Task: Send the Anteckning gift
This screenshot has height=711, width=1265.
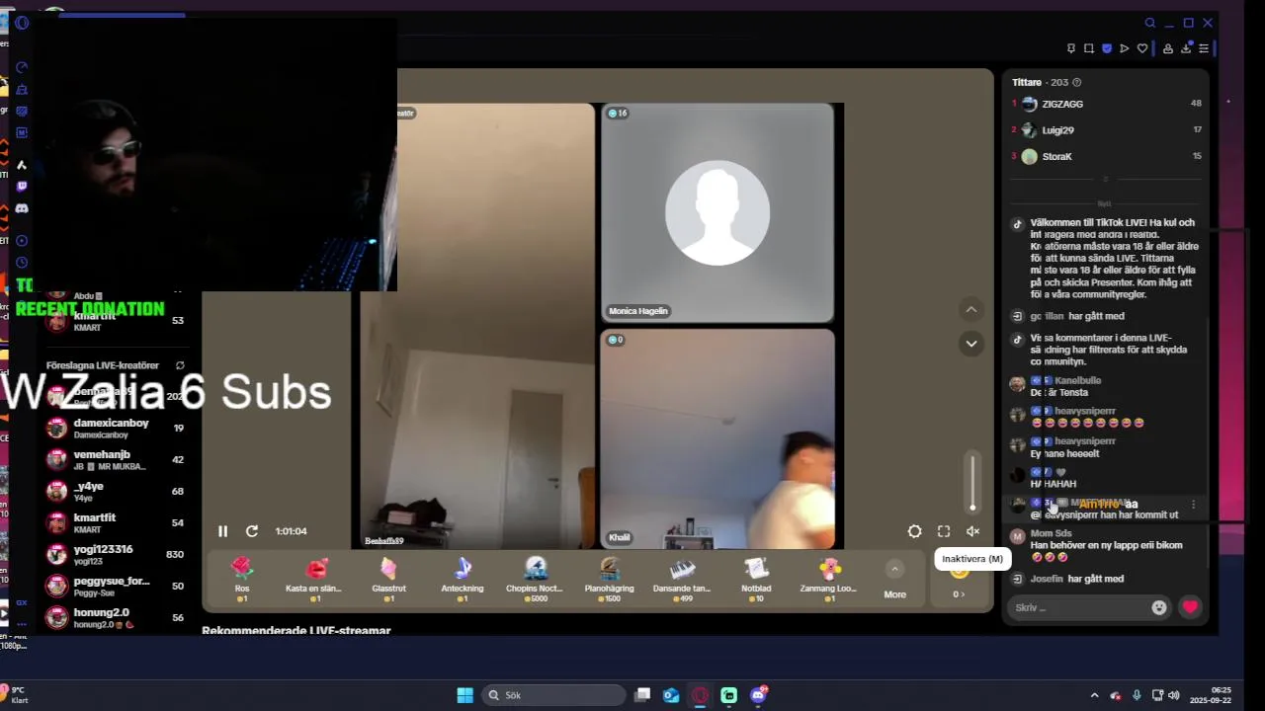Action: pyautogui.click(x=463, y=580)
